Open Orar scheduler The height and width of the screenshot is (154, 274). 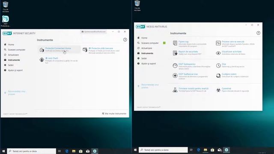[x=224, y=64]
